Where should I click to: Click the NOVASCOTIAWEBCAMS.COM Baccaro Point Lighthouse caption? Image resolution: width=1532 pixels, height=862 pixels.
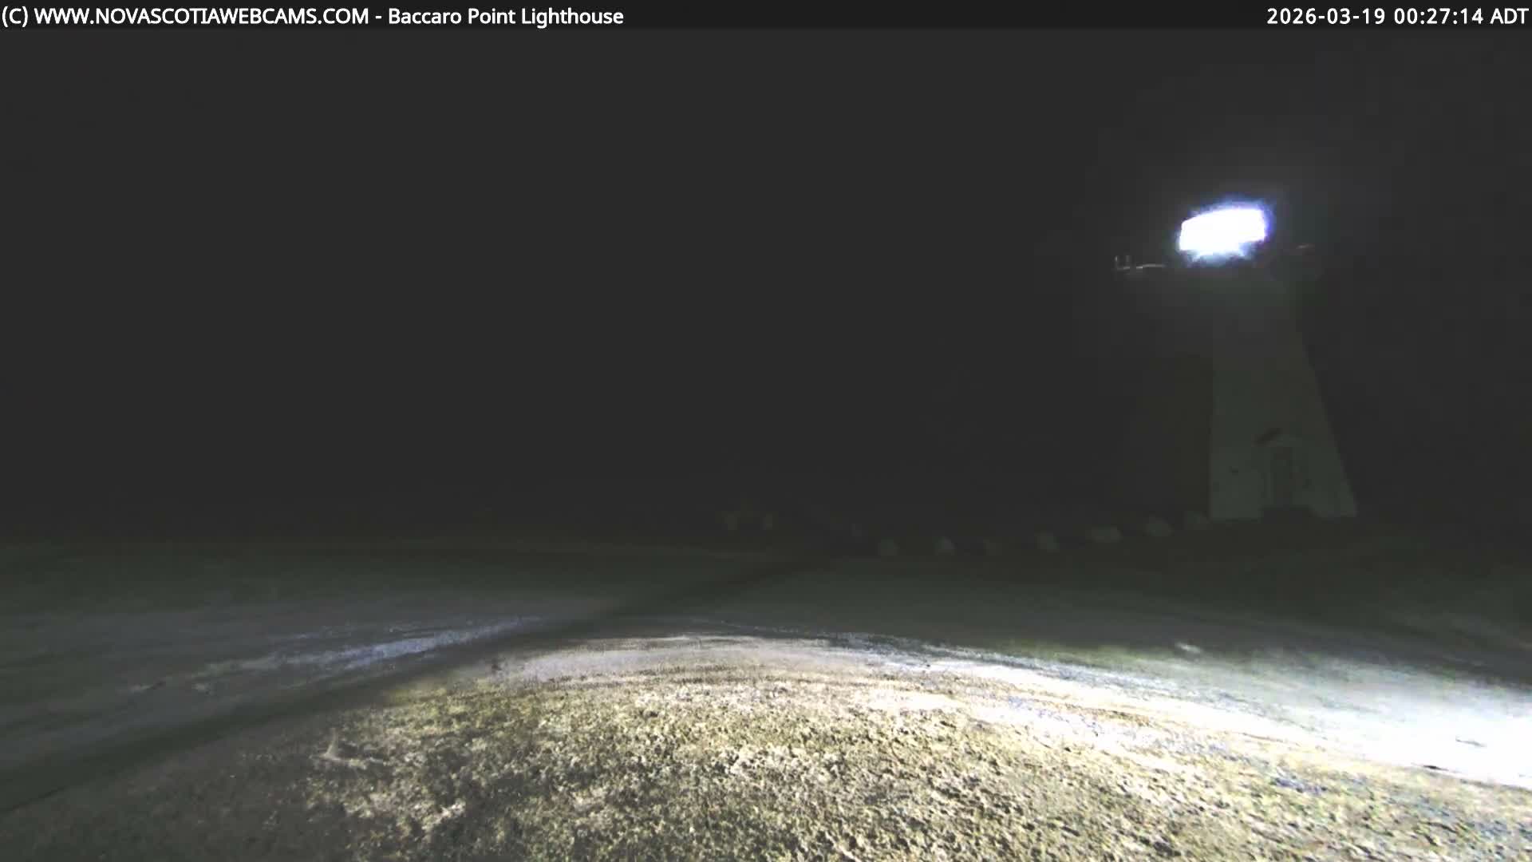pyautogui.click(x=313, y=16)
